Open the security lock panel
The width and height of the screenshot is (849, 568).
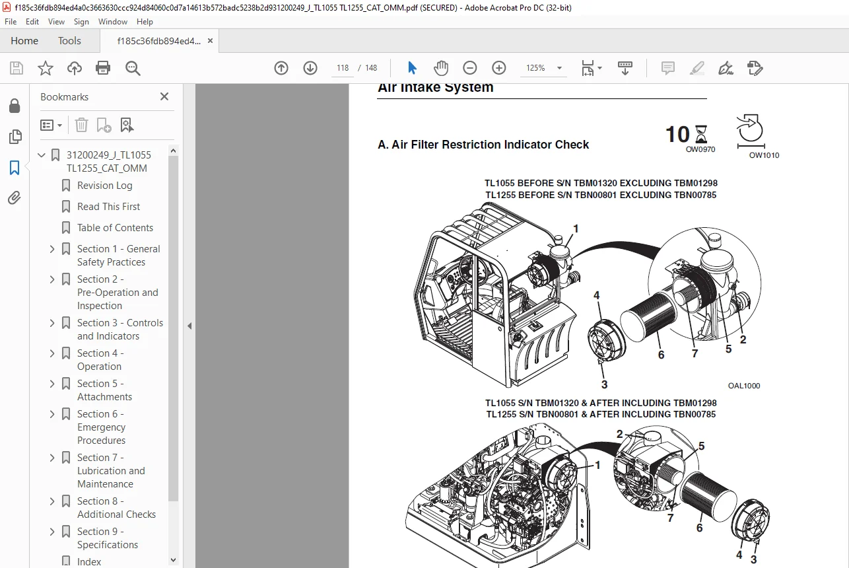point(15,106)
